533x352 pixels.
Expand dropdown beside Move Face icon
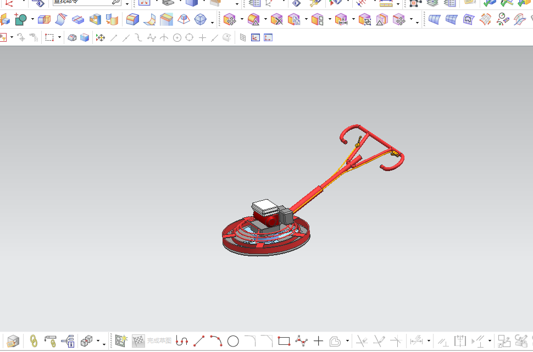[x=242, y=19]
